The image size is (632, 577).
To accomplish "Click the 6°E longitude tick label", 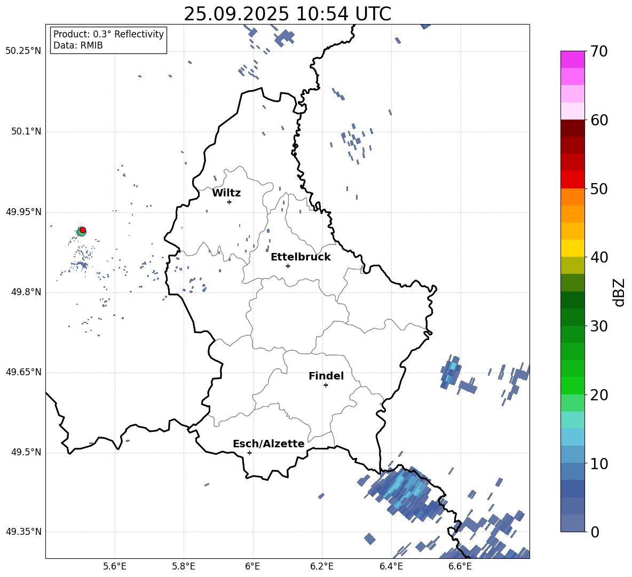I will click(252, 566).
